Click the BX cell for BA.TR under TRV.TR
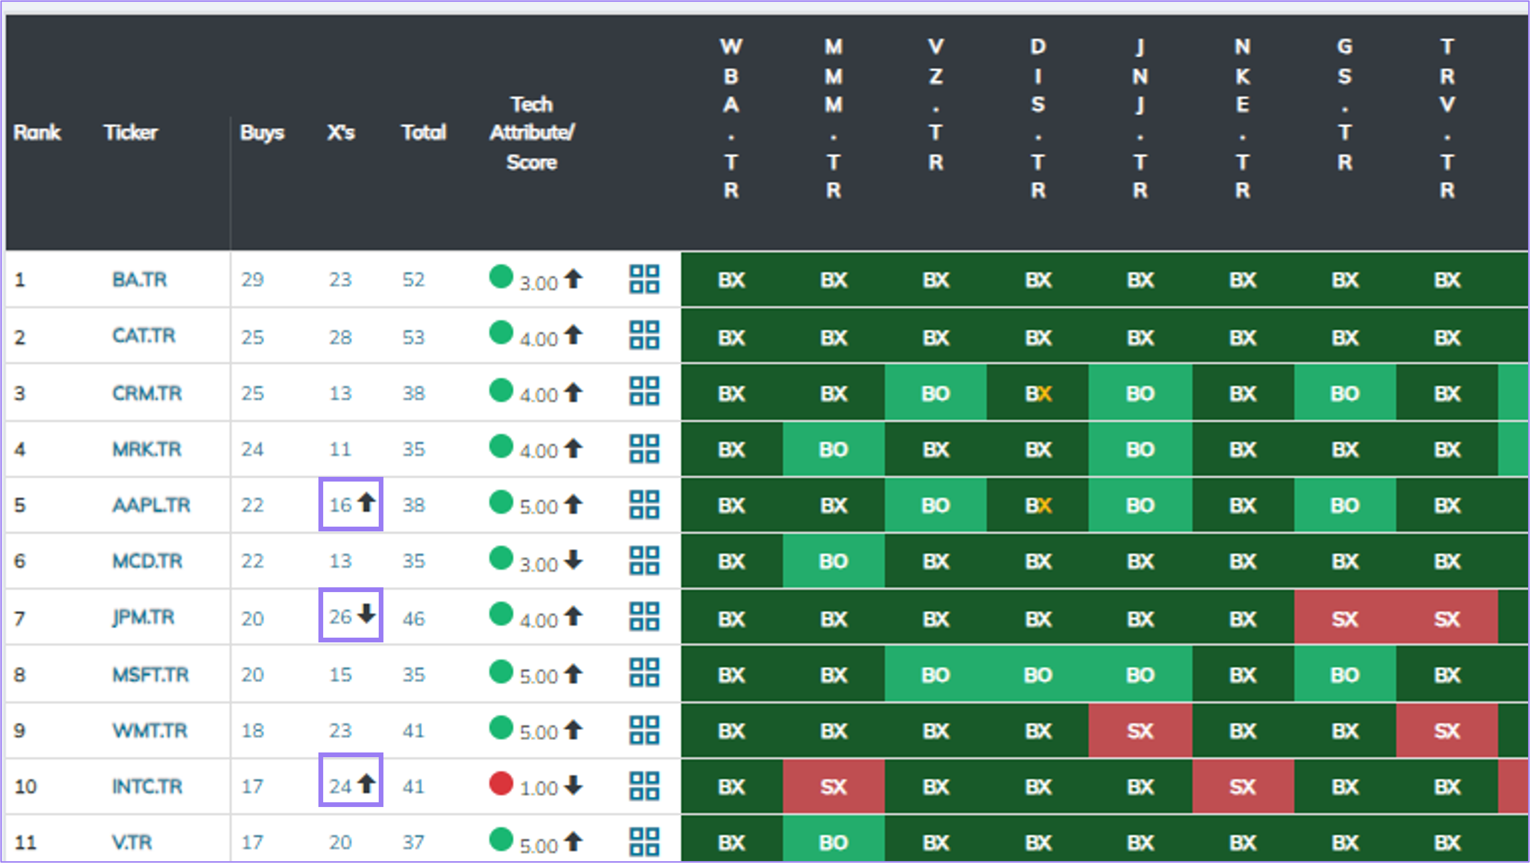This screenshot has width=1530, height=863. coord(1447,280)
